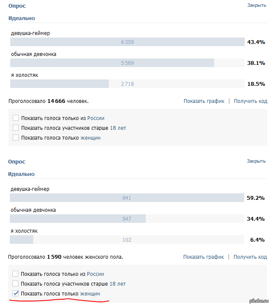This screenshot has width=269, height=304.
Task: Click the 'девушка-геймер' bar showing 6 359 votes
Action: (x=127, y=42)
